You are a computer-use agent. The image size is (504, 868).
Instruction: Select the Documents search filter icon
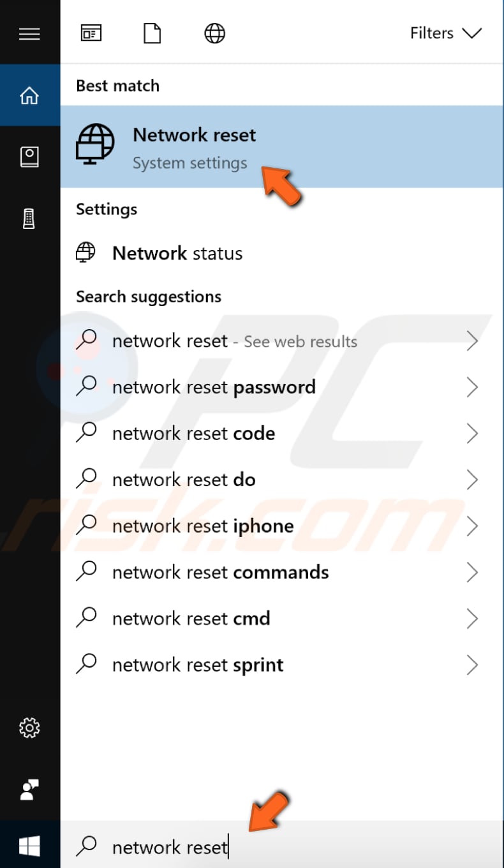[x=152, y=33]
